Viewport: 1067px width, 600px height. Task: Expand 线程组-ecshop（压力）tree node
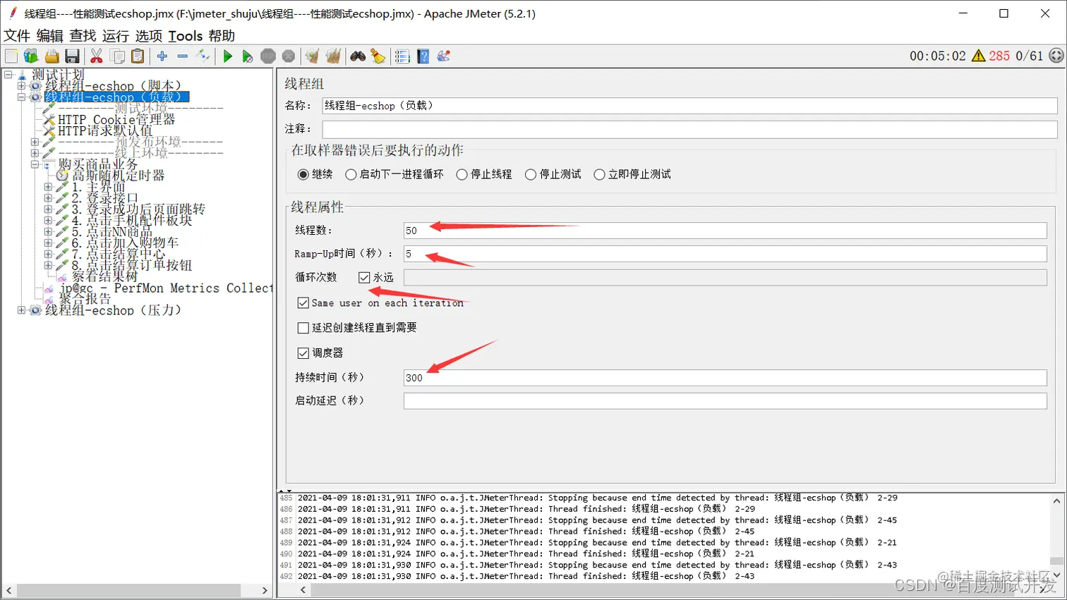point(21,310)
